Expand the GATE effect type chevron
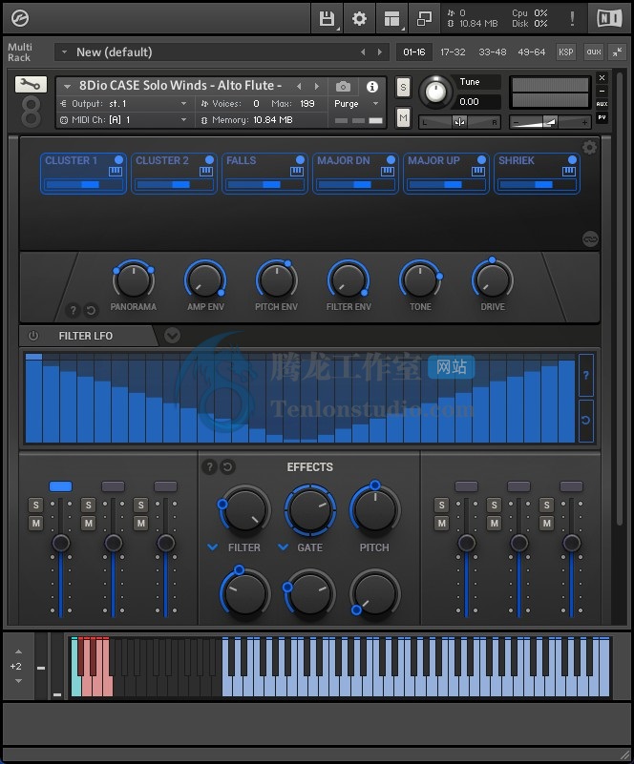This screenshot has height=764, width=634. click(x=284, y=547)
